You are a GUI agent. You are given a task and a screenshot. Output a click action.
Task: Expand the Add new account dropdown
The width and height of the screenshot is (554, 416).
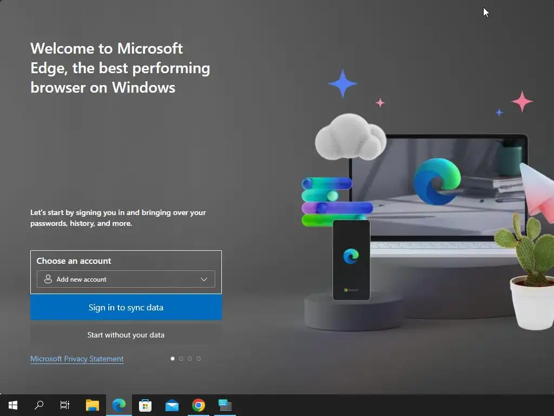point(126,279)
